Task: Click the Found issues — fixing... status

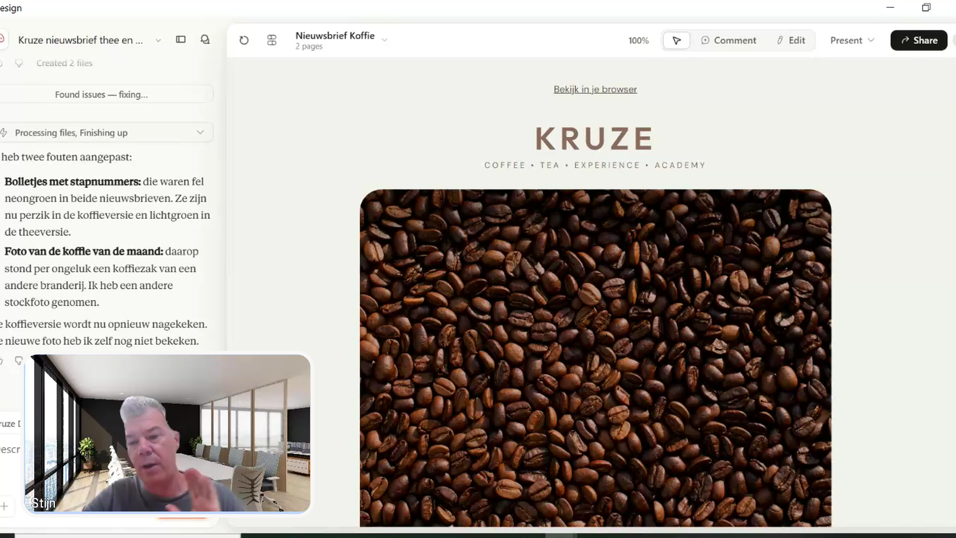Action: point(101,94)
